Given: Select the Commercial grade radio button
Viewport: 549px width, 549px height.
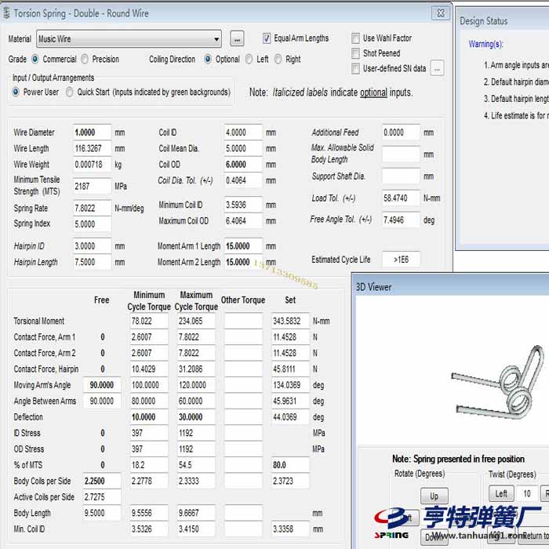Looking at the screenshot, I should point(35,59).
